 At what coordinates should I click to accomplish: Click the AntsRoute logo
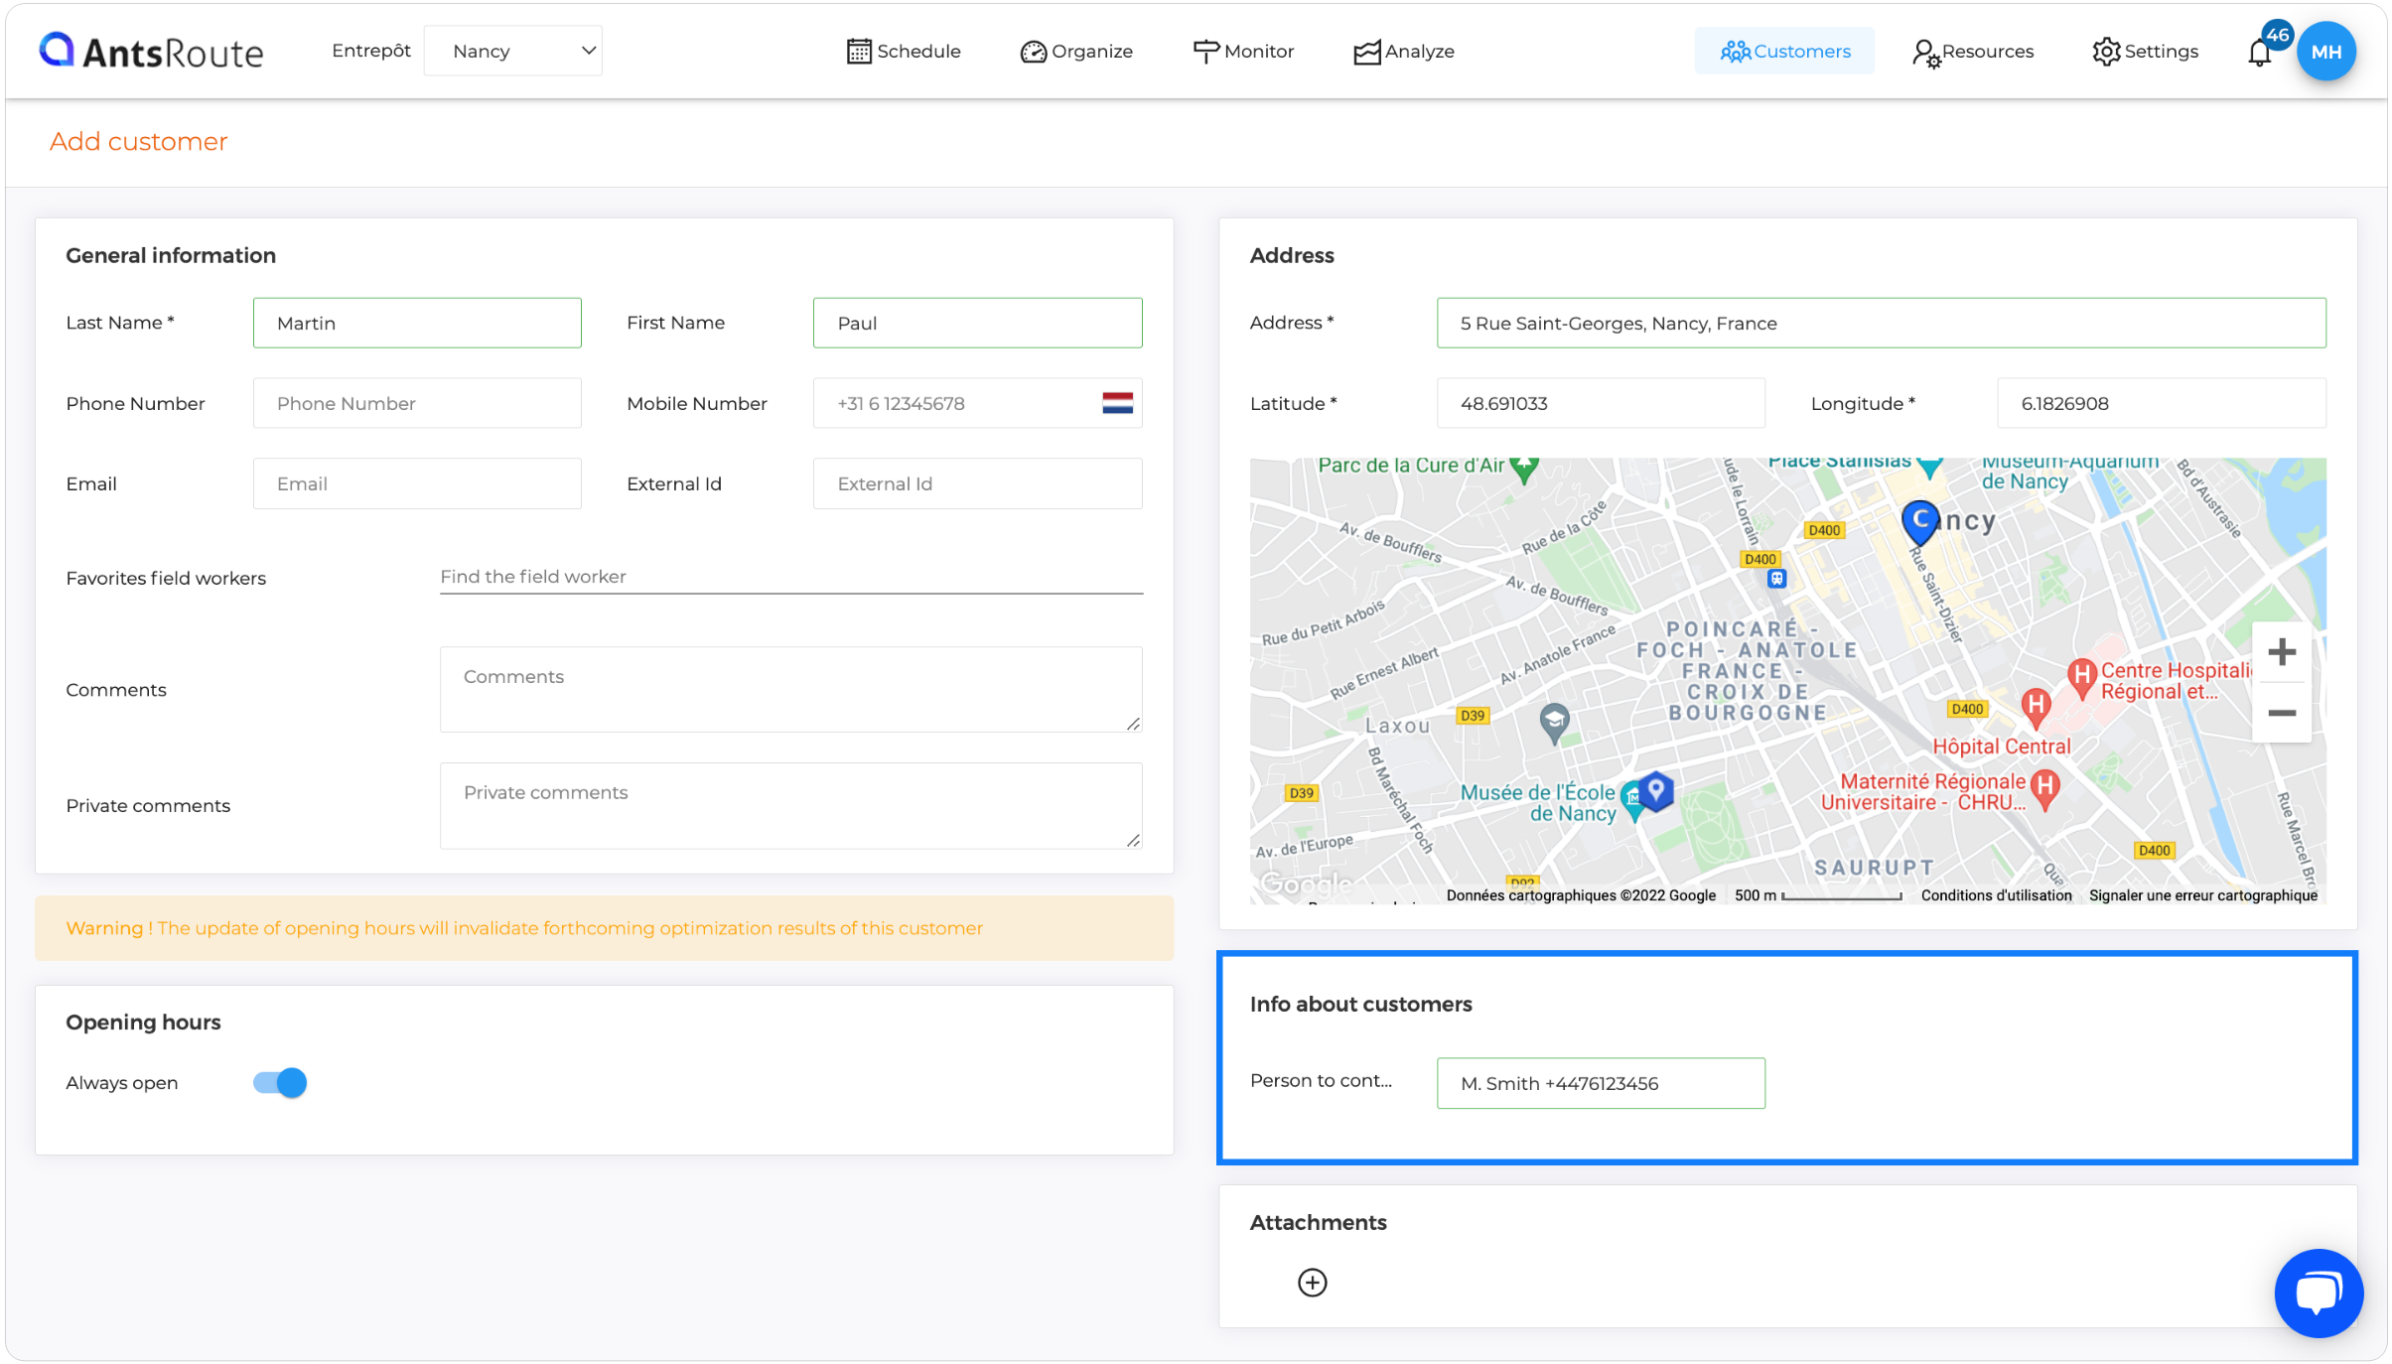pyautogui.click(x=151, y=51)
